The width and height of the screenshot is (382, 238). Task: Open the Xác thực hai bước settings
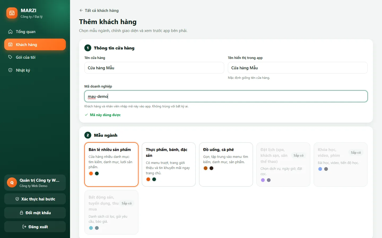click(35, 199)
